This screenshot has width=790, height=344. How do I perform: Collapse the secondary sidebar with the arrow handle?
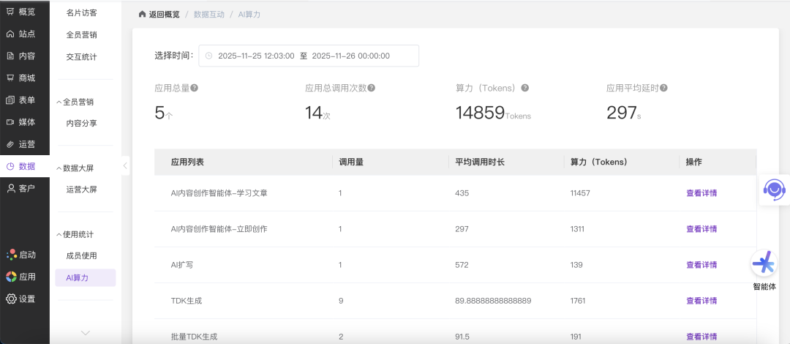[125, 166]
